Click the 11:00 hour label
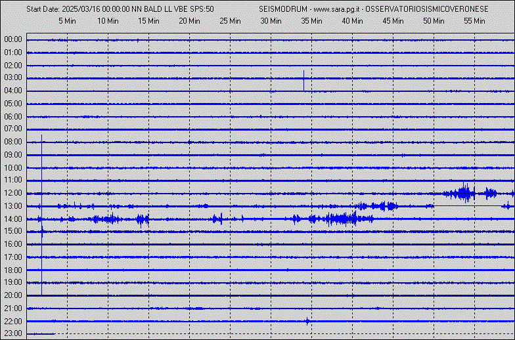The height and width of the screenshot is (340, 515). pos(13,180)
